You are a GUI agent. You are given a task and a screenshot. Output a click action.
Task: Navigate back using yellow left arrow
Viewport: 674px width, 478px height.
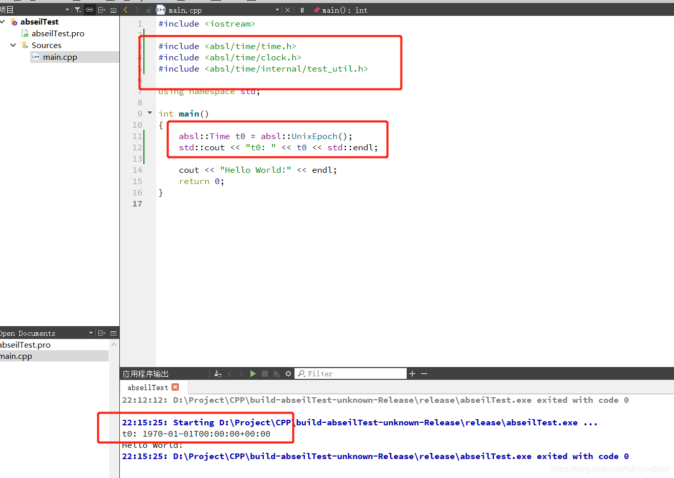pyautogui.click(x=125, y=10)
